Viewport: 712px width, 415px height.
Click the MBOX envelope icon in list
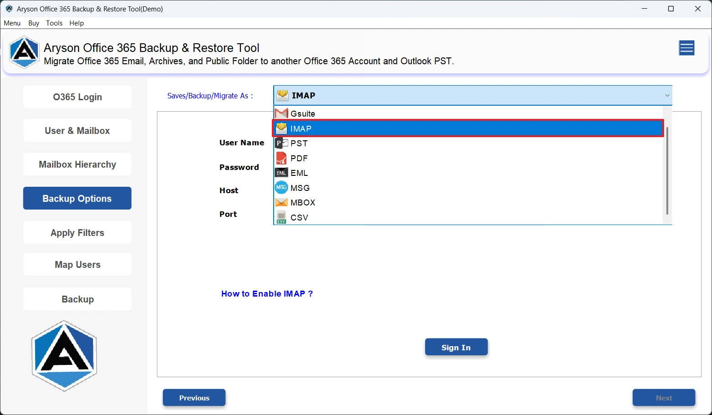click(x=281, y=202)
